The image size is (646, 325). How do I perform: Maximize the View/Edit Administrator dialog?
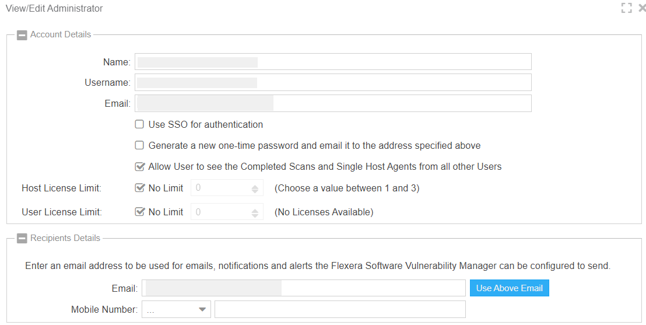[x=626, y=8]
